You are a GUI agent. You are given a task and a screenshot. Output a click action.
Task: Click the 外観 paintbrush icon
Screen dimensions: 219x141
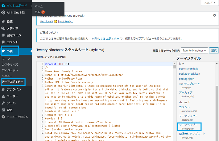(x=3, y=51)
